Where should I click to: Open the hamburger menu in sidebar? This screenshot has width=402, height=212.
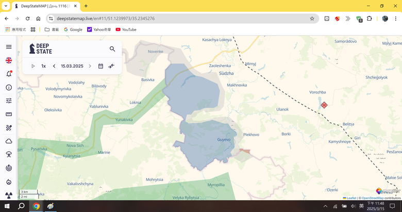point(9,47)
